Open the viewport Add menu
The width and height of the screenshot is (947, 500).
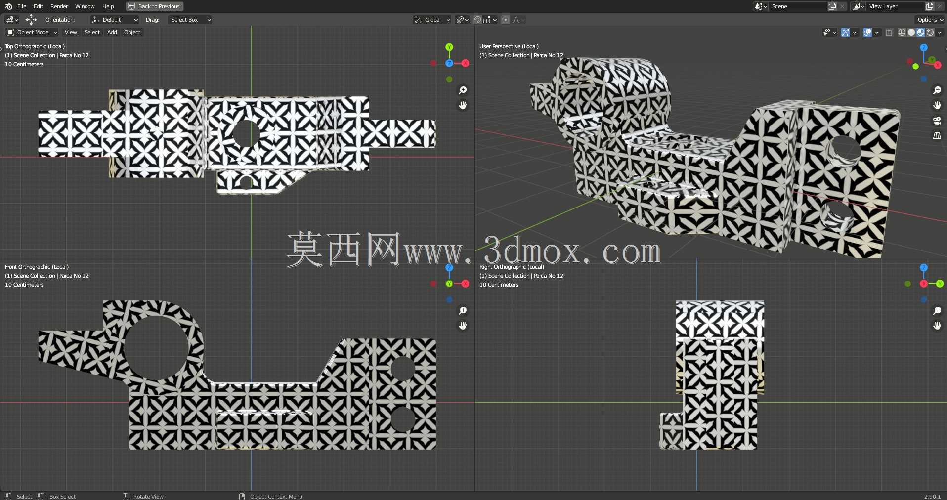point(112,32)
